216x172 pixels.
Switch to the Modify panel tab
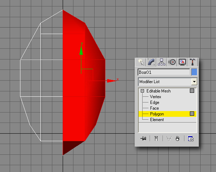point(152,62)
